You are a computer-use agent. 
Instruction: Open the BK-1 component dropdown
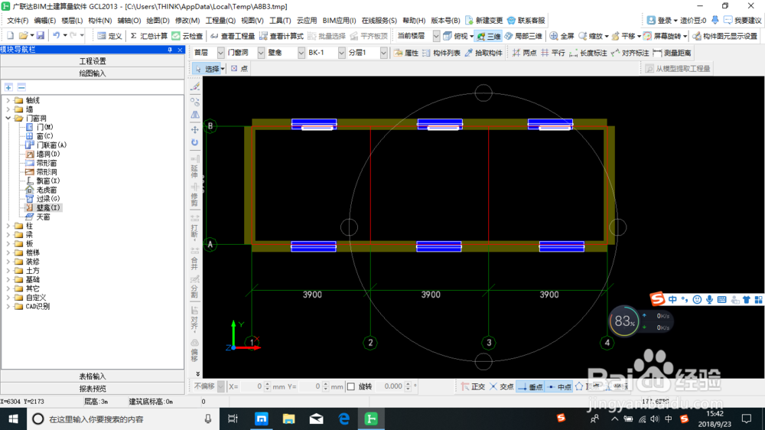point(341,53)
